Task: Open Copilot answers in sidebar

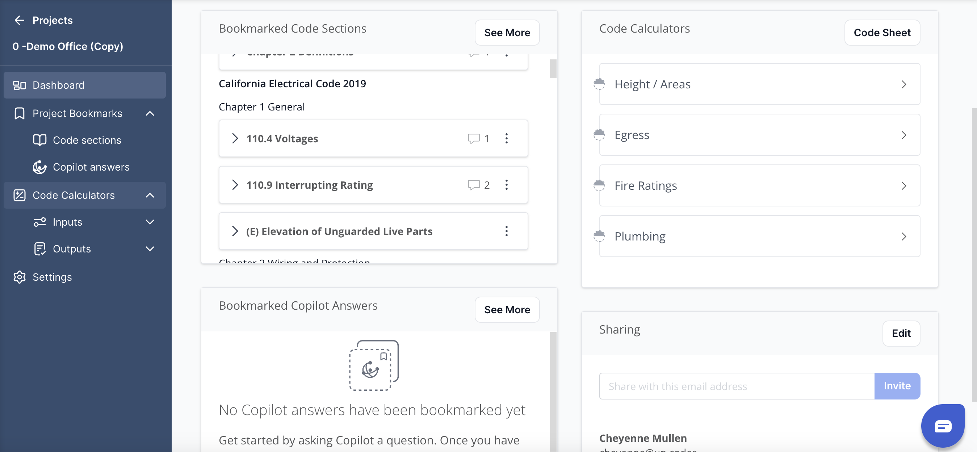Action: [91, 167]
